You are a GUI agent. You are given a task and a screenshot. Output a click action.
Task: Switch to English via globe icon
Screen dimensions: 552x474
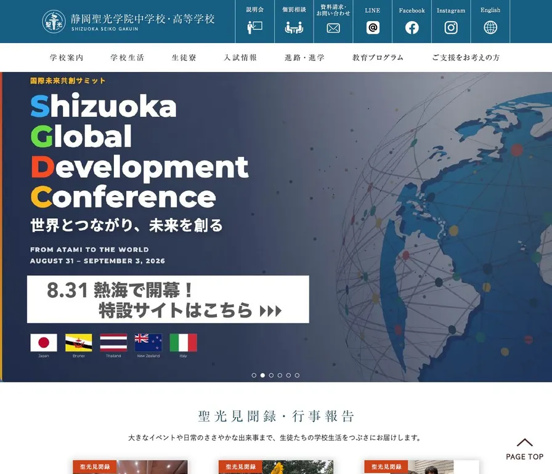point(490,28)
